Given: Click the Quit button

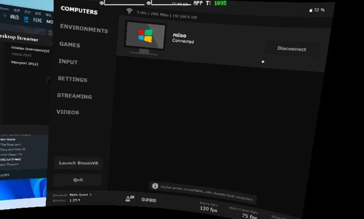Looking at the screenshot, I should pos(78,179).
